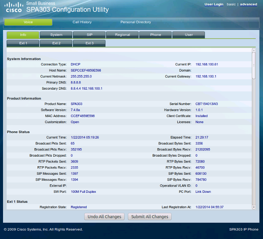Click Hardware Version 1.0.1

(199, 110)
